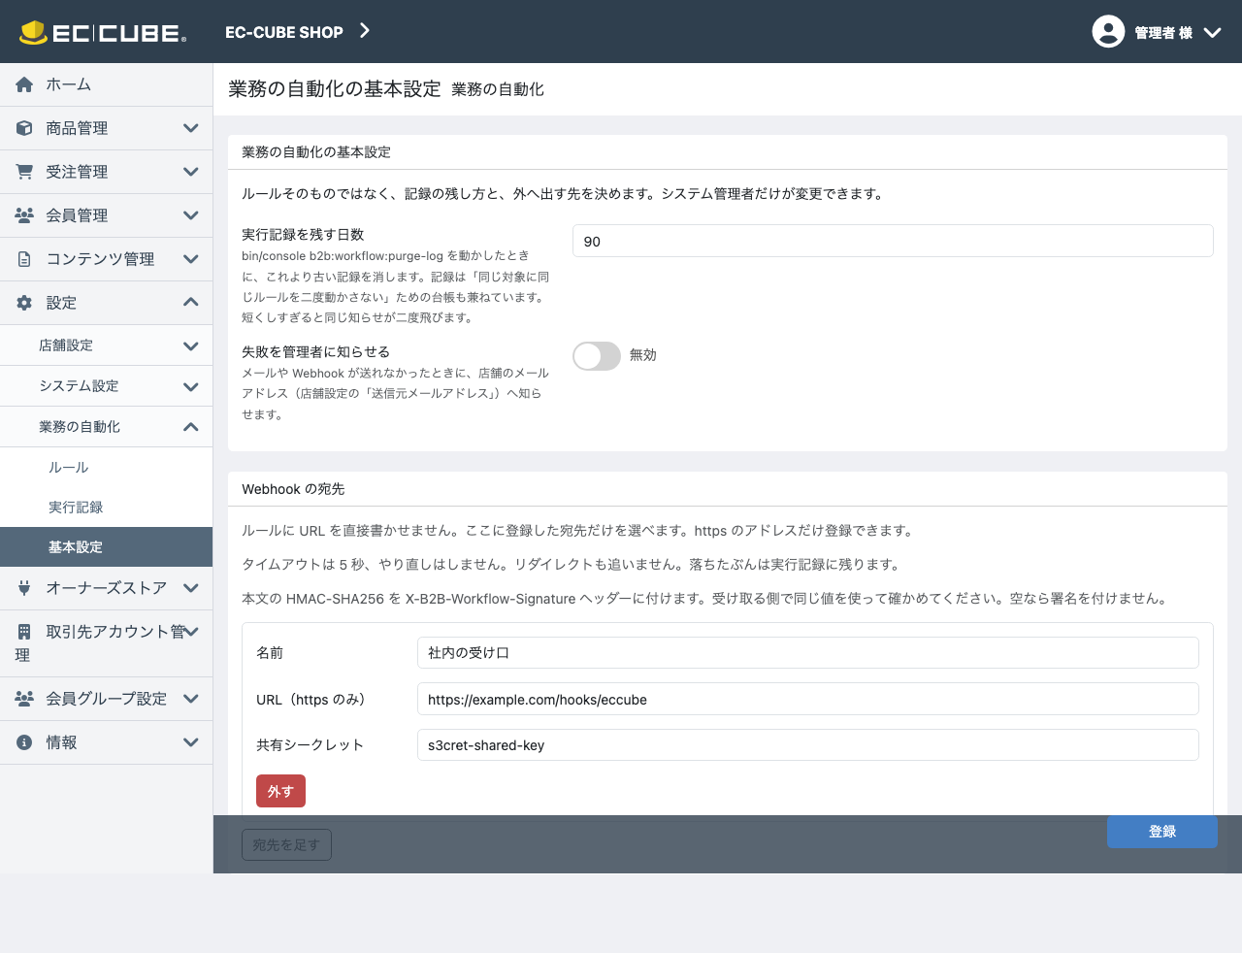The width and height of the screenshot is (1242, 953).
Task: Expand 会員管理 with its chevron
Action: pyautogui.click(x=191, y=215)
